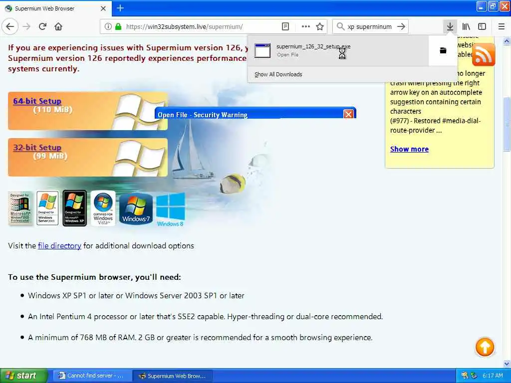Close the Open File Security Warning dialog
The width and height of the screenshot is (511, 383).
coord(348,114)
